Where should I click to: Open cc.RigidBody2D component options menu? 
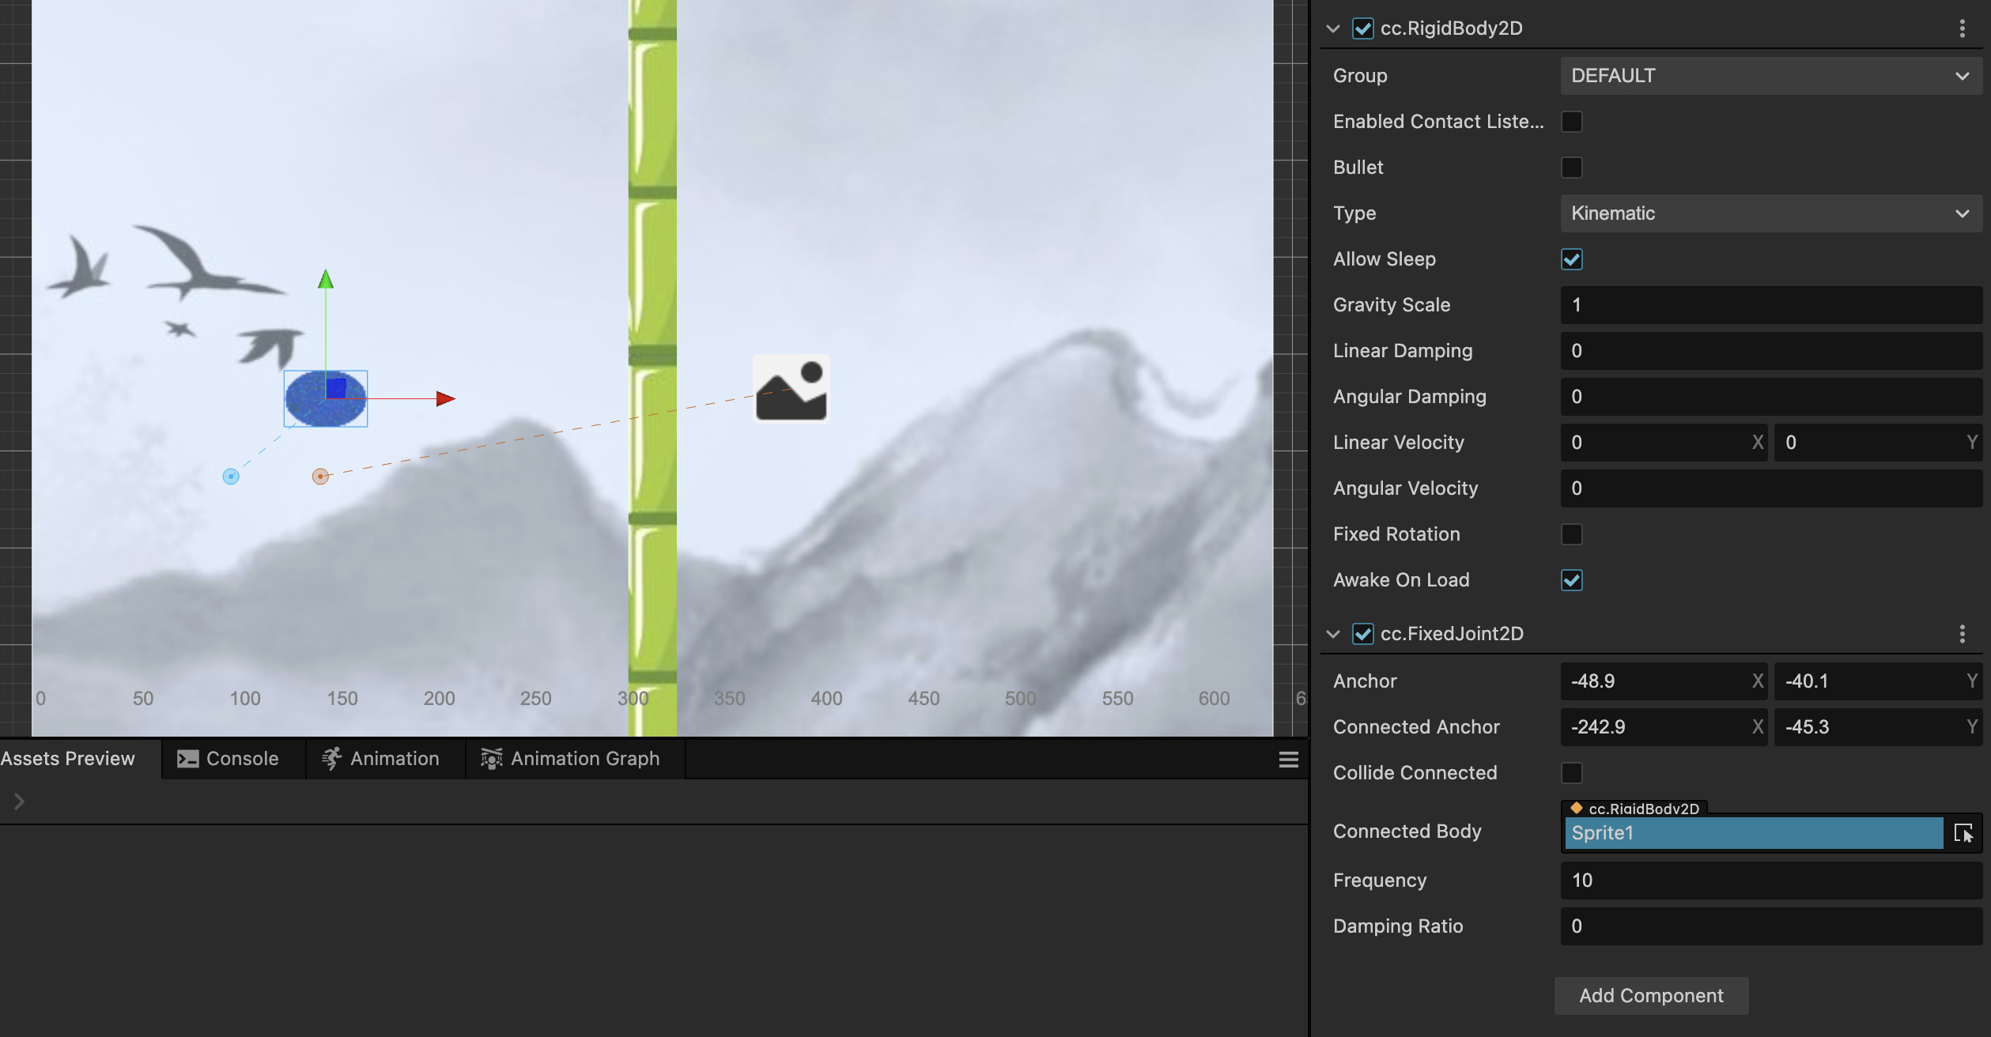click(x=1962, y=29)
